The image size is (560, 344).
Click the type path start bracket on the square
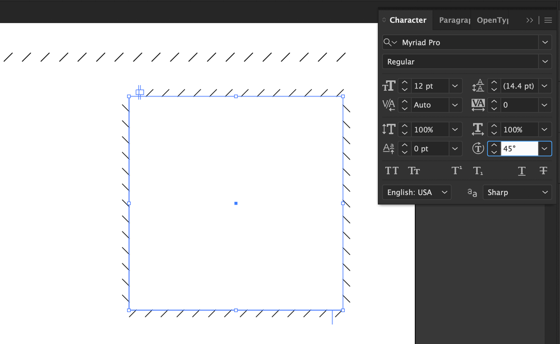[140, 92]
